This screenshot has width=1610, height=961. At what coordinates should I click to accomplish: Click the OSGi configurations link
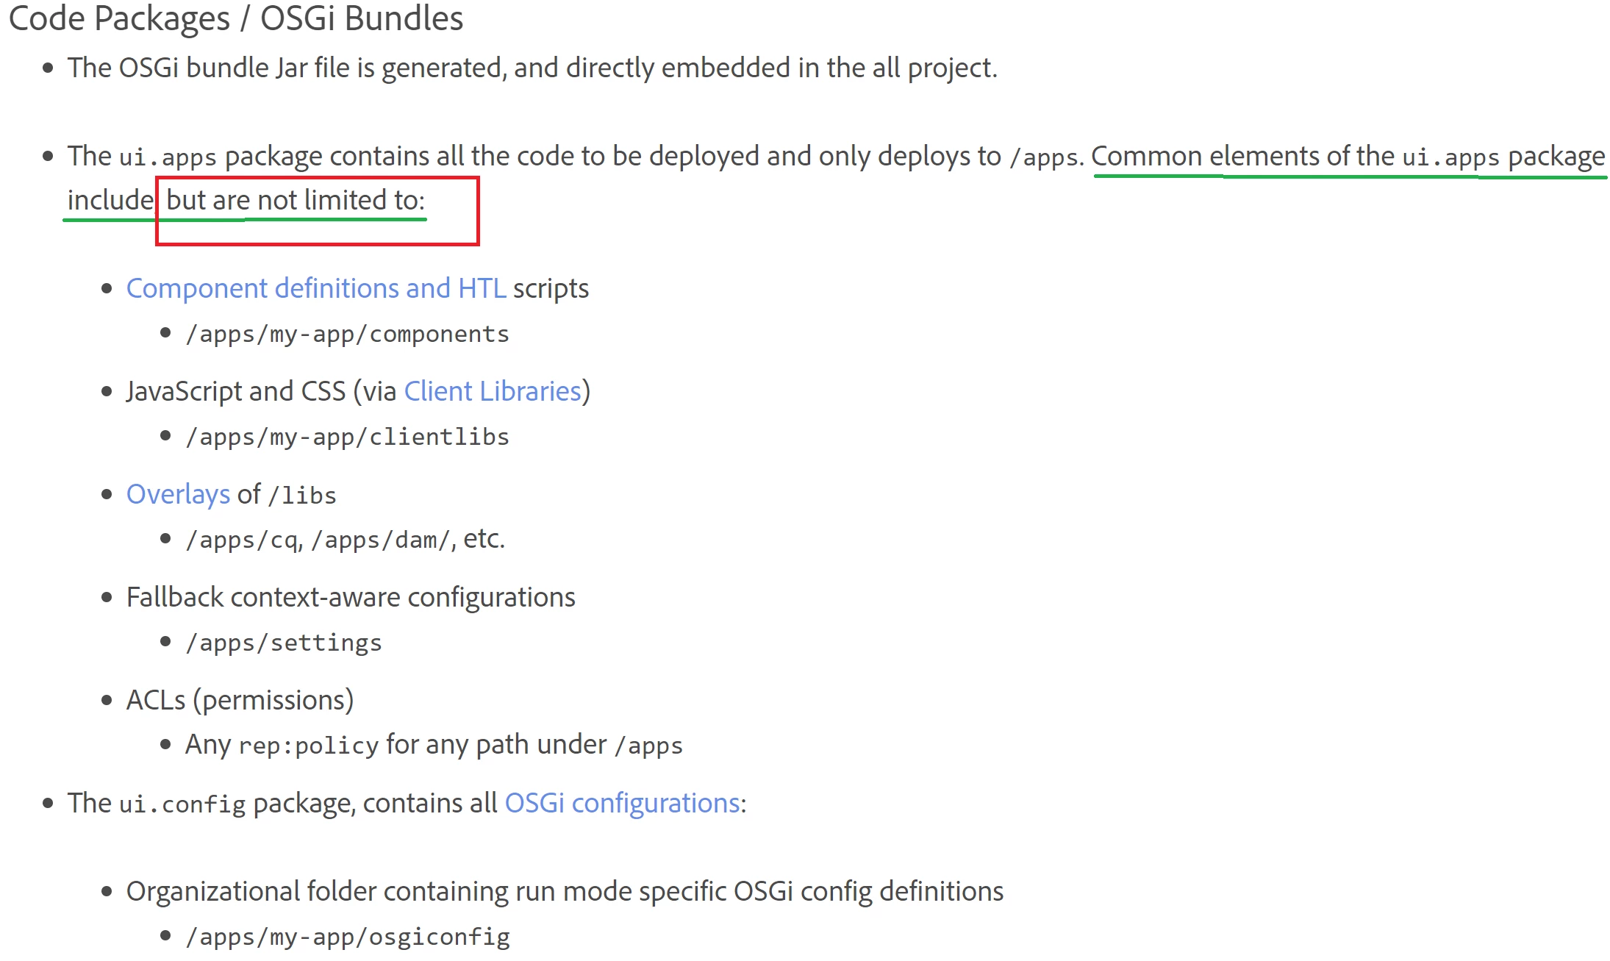622,803
